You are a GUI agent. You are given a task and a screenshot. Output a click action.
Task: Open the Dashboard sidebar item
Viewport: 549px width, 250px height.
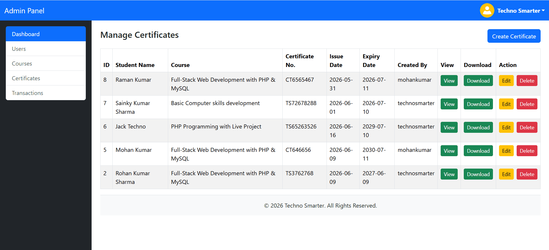[x=46, y=34]
